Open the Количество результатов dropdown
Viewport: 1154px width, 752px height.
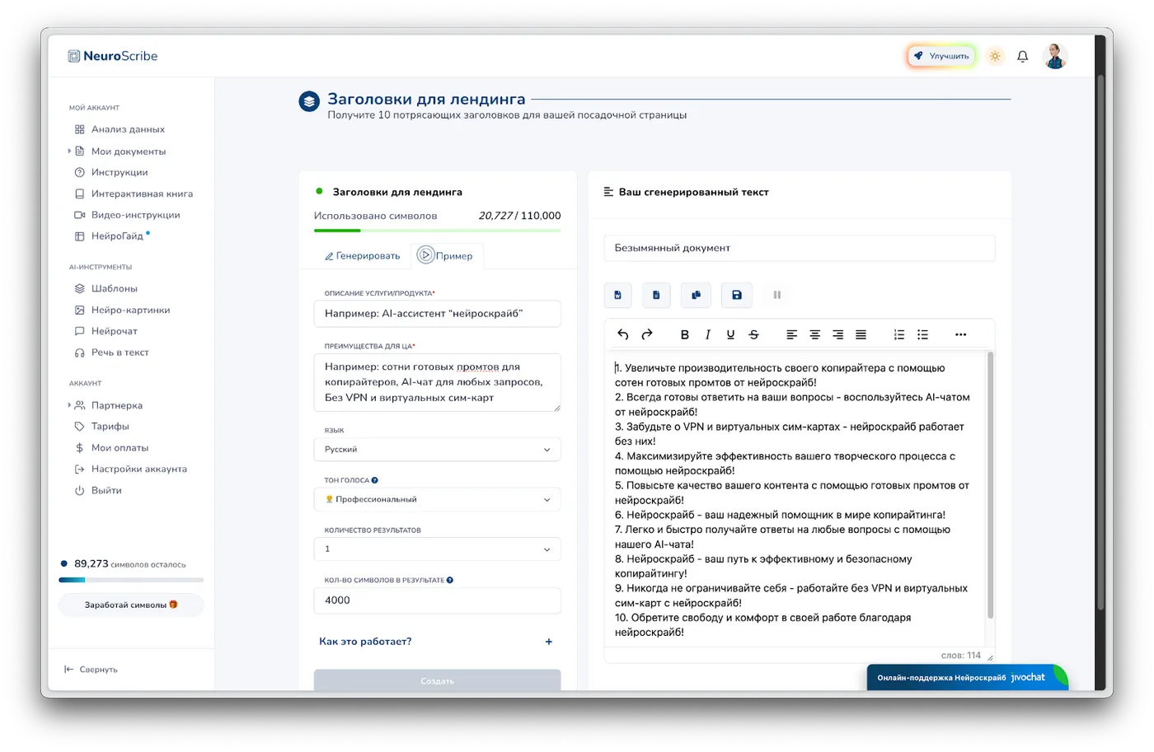pos(437,549)
